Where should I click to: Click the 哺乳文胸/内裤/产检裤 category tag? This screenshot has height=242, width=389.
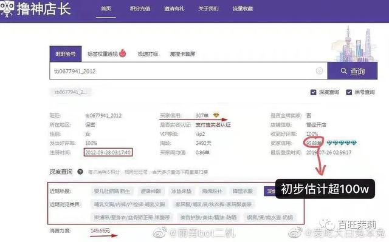[129, 204]
